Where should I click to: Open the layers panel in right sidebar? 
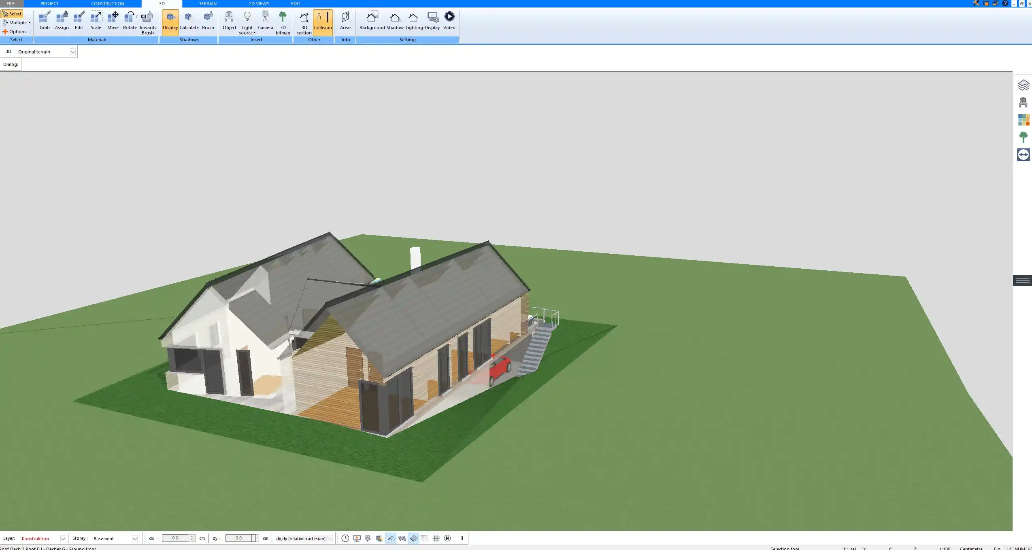(x=1023, y=85)
